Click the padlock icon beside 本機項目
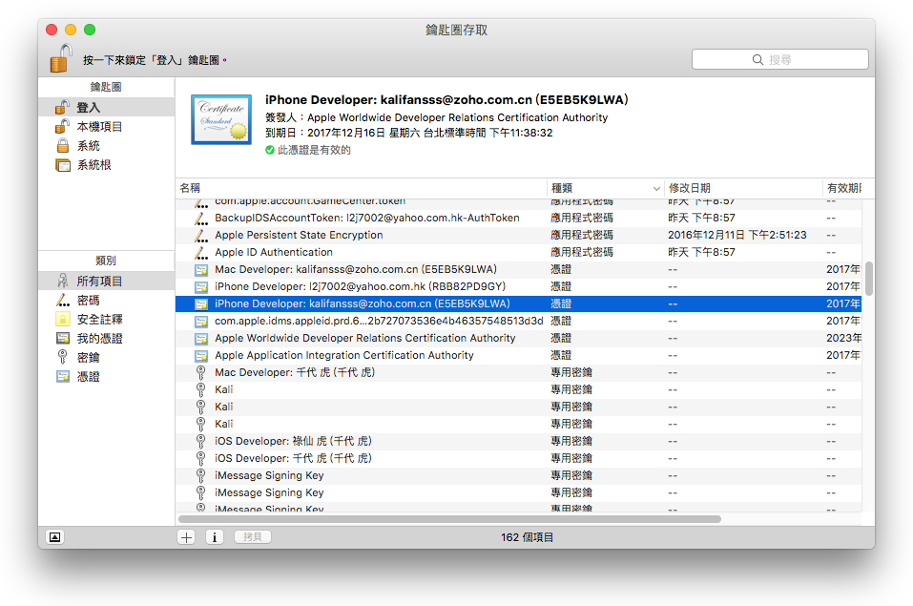This screenshot has width=913, height=606. pyautogui.click(x=62, y=126)
